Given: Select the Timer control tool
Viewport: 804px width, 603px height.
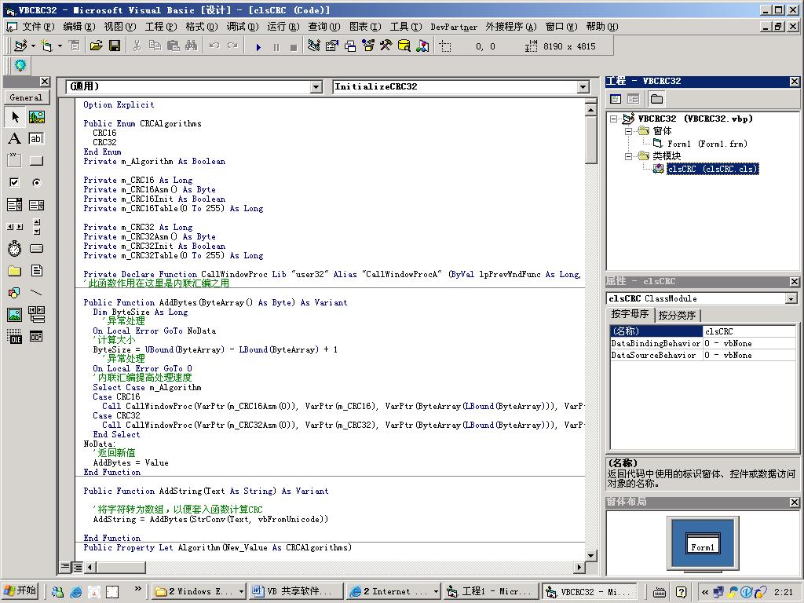Looking at the screenshot, I should (x=14, y=249).
